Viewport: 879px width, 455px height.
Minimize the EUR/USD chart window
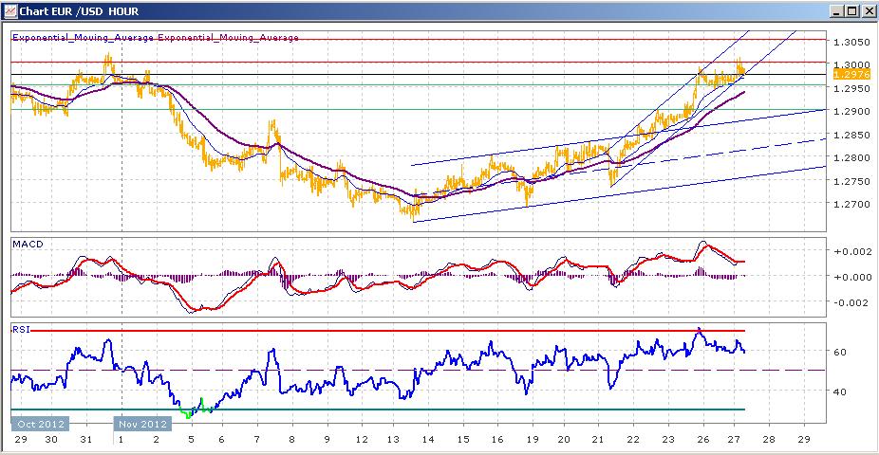[837, 11]
